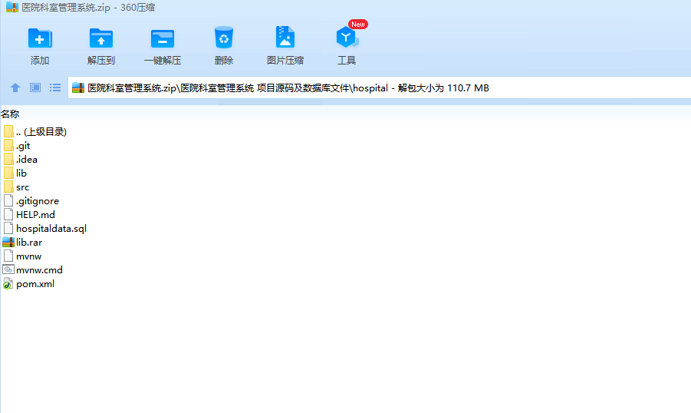Click the .idea folder icon
Screen dimensions: 691x413
[x=8, y=159]
